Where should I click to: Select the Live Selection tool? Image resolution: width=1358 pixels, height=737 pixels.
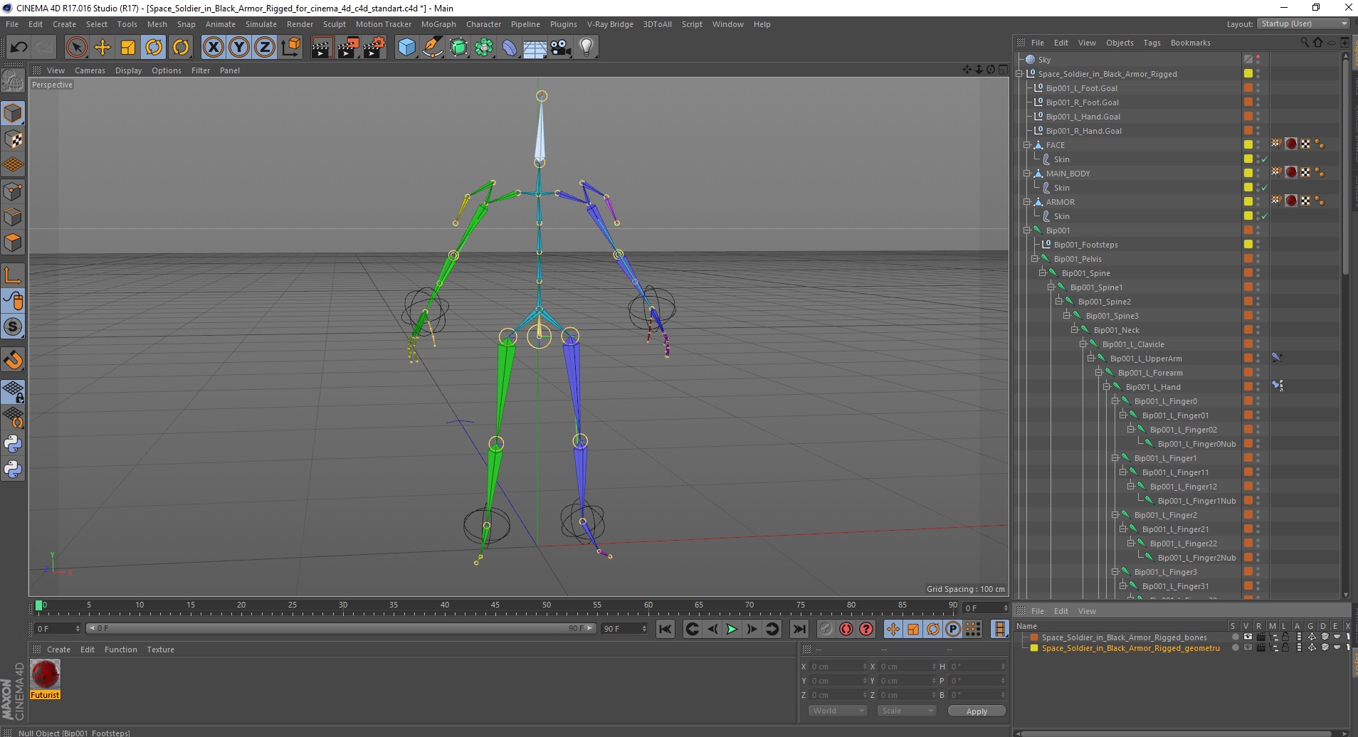pyautogui.click(x=76, y=48)
